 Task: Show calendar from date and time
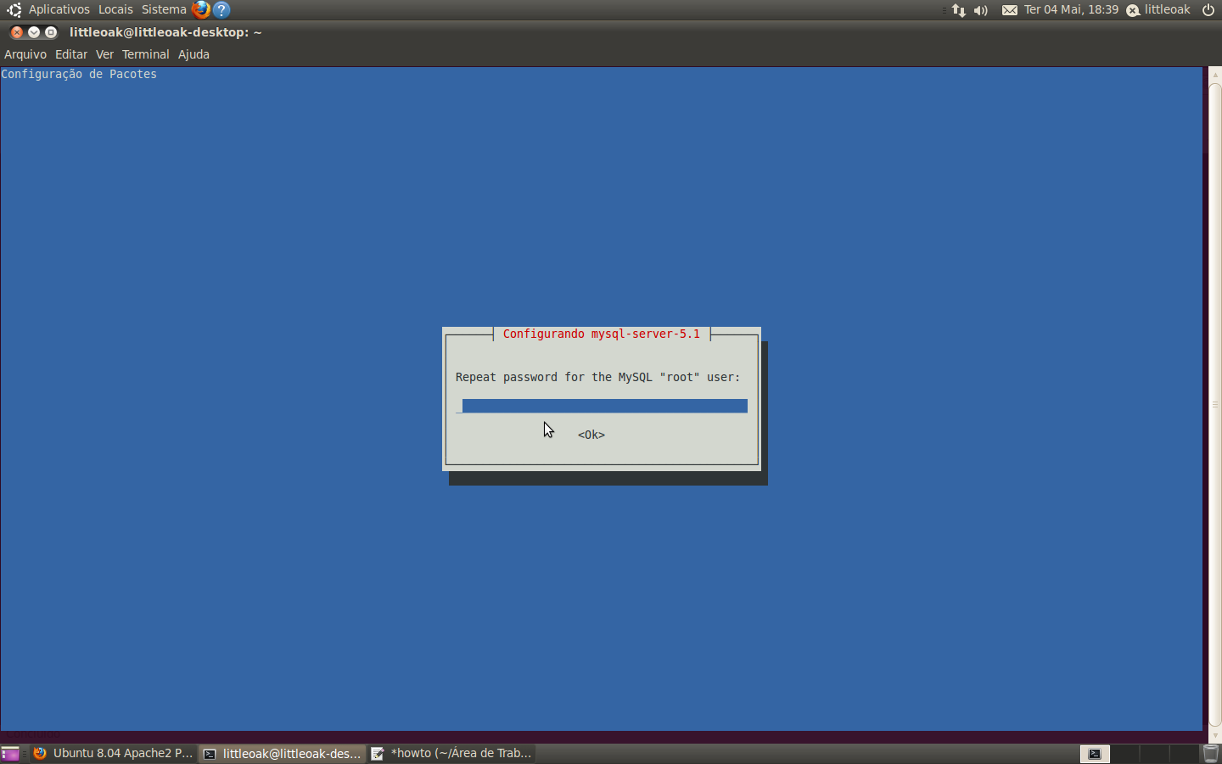[1071, 9]
